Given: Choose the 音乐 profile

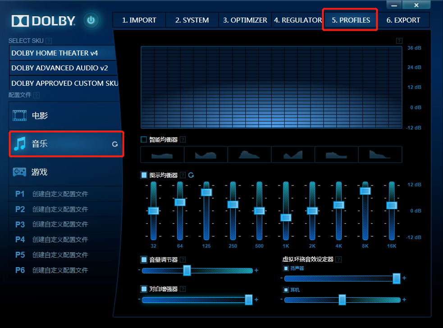Looking at the screenshot, I should [x=66, y=144].
